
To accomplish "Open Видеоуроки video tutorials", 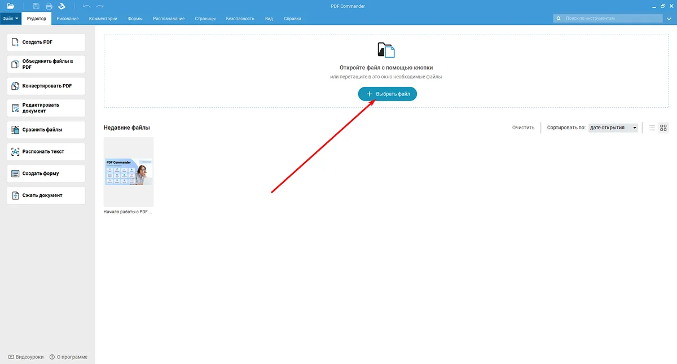I will coord(26,357).
